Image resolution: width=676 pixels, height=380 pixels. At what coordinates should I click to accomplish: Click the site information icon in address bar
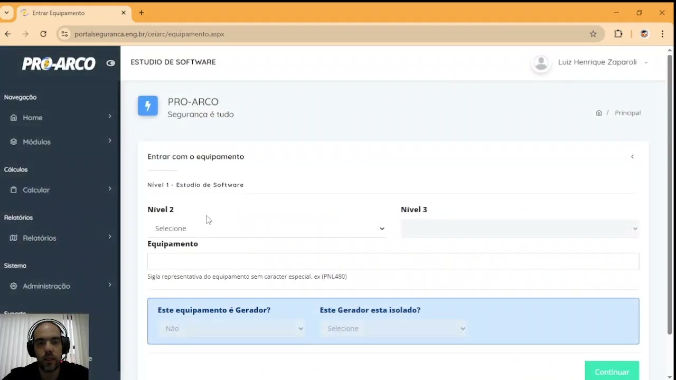64,34
